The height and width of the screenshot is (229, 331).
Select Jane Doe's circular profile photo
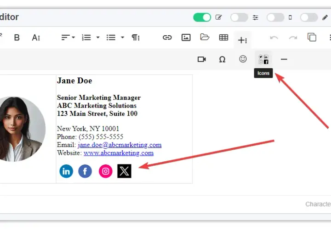coord(21,129)
